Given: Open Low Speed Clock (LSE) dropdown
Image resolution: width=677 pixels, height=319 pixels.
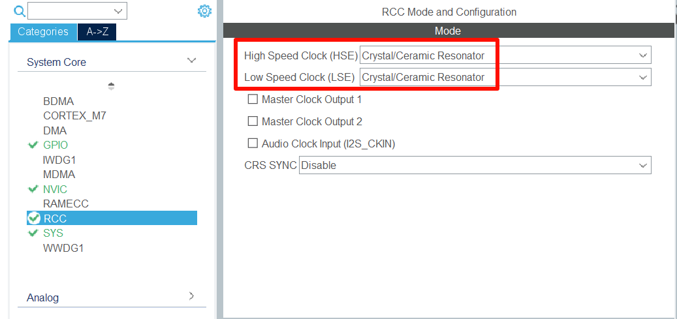Looking at the screenshot, I should point(505,77).
